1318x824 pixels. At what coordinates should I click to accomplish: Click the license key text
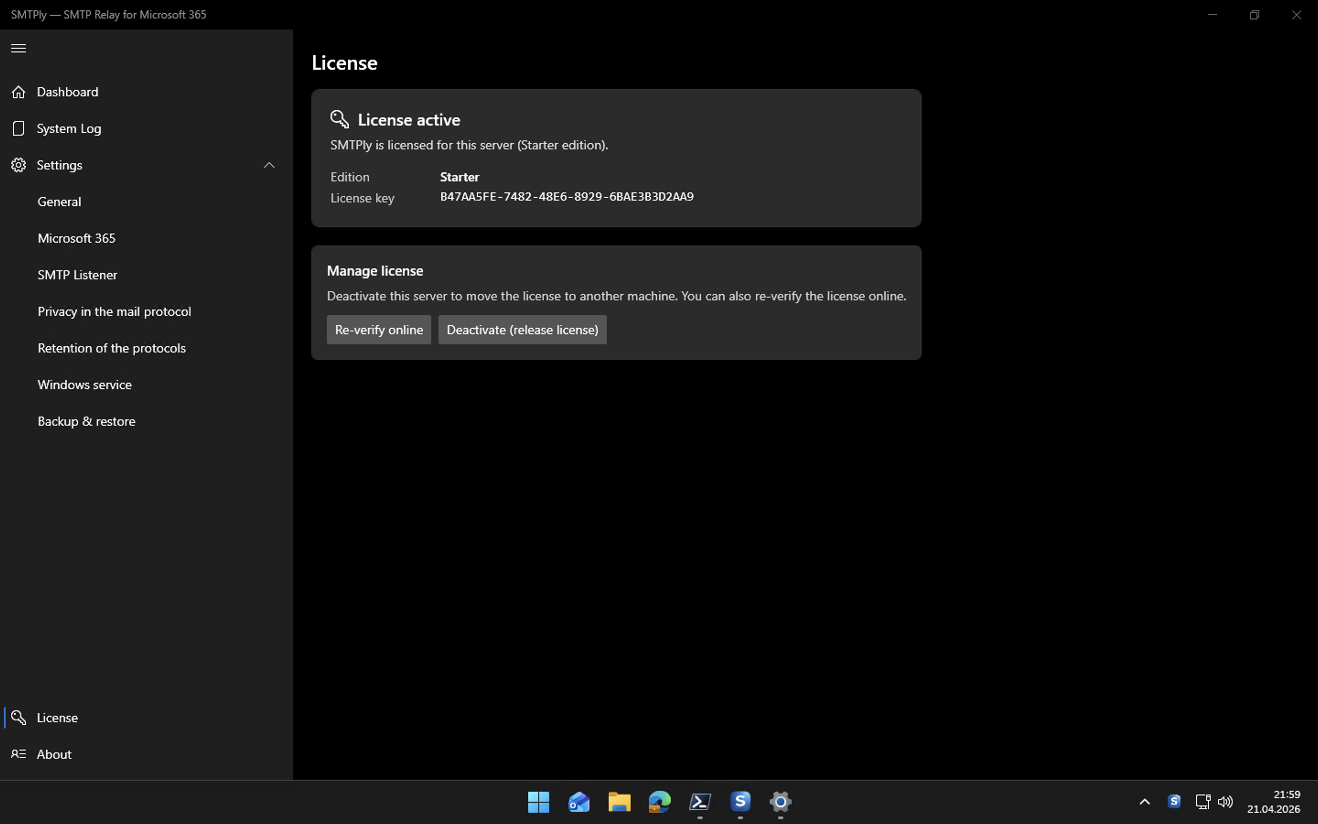(x=567, y=197)
